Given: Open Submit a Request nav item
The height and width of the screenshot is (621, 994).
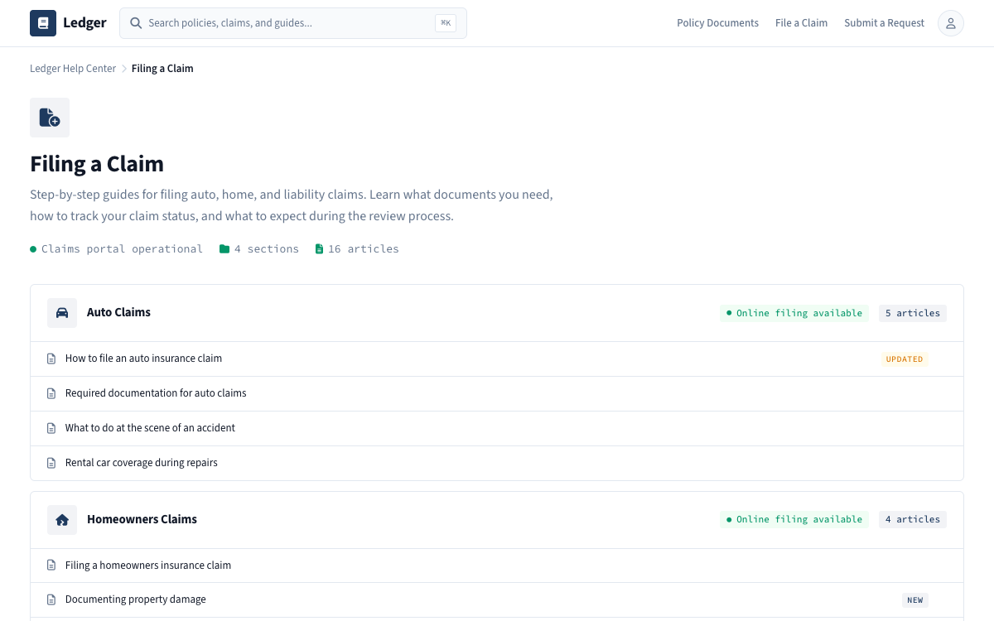Looking at the screenshot, I should pyautogui.click(x=884, y=23).
